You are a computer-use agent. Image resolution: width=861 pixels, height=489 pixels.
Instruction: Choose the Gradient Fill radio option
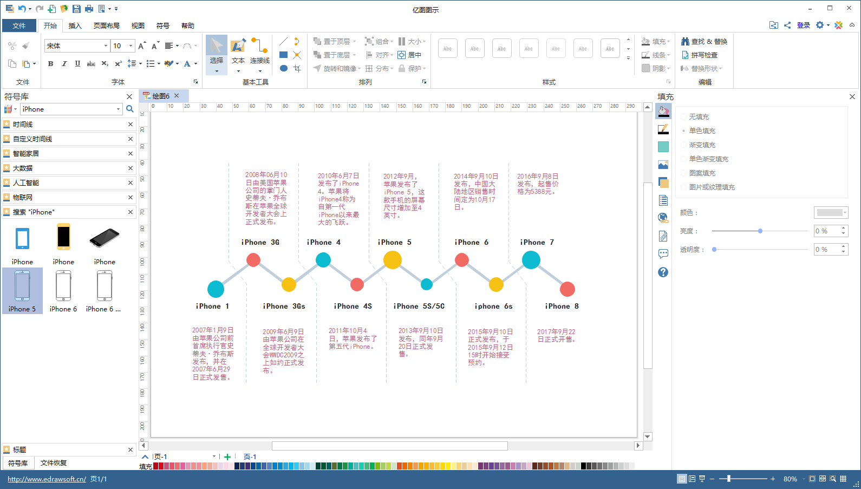[x=684, y=145]
